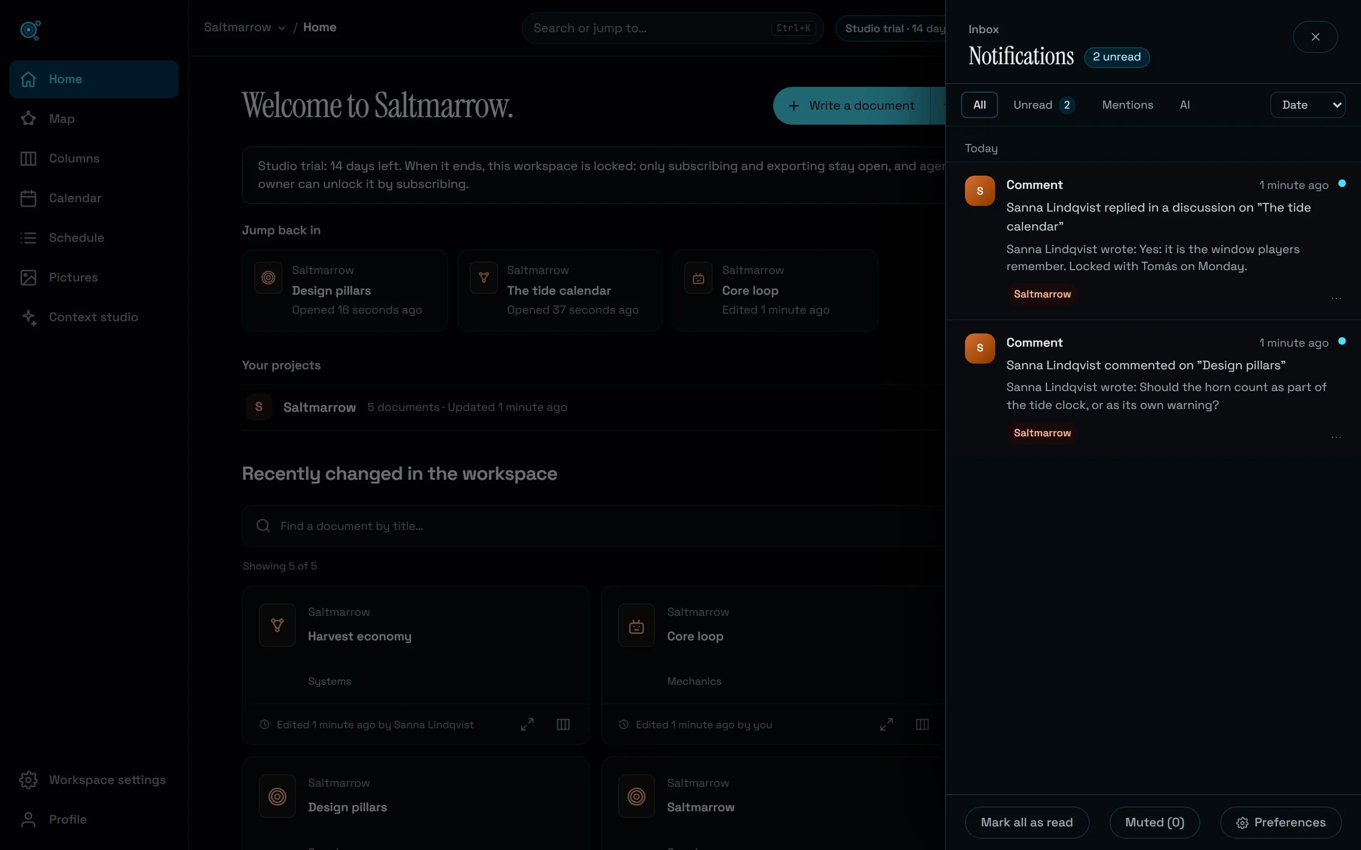Image resolution: width=1361 pixels, height=850 pixels.
Task: Focus the Search or jump to field
Action: click(x=672, y=28)
